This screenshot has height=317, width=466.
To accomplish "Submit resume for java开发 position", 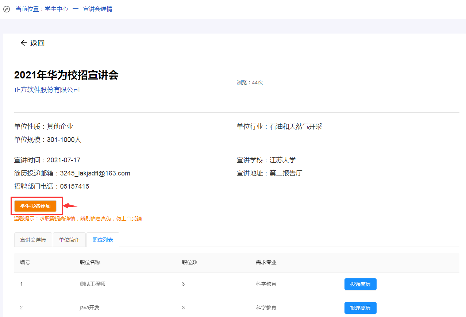I will pos(361,308).
